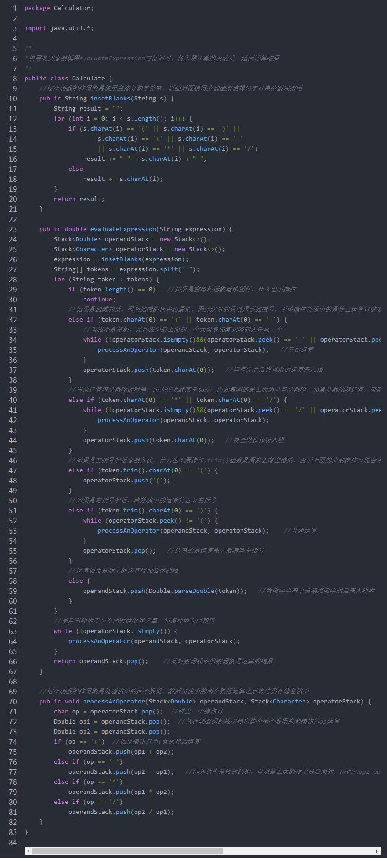Click 'operandStack.push(op1 + op2);' line
Screen dimensions: 387x861
[x=121, y=751]
